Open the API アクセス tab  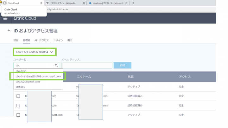tap(41, 40)
